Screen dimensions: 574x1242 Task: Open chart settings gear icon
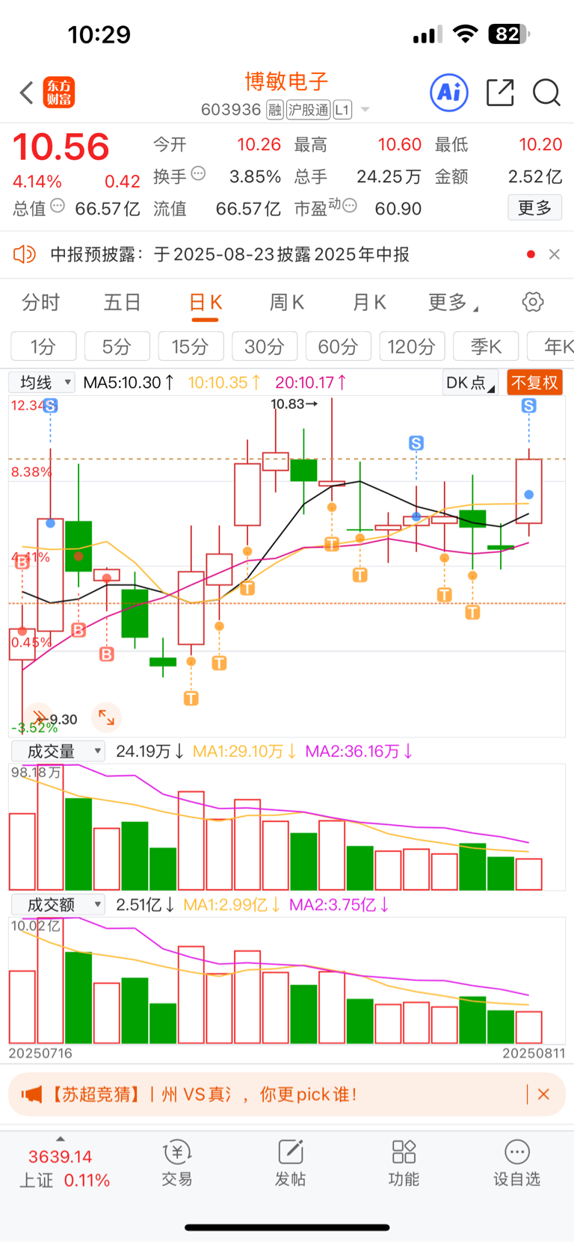[533, 302]
